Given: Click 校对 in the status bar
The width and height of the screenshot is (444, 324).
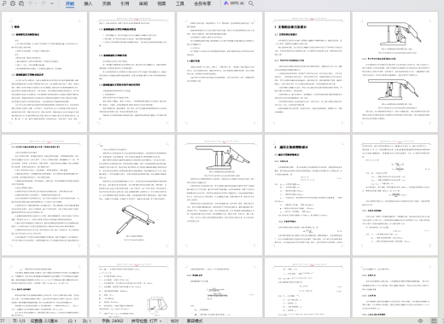Looking at the screenshot, I should click(174, 321).
